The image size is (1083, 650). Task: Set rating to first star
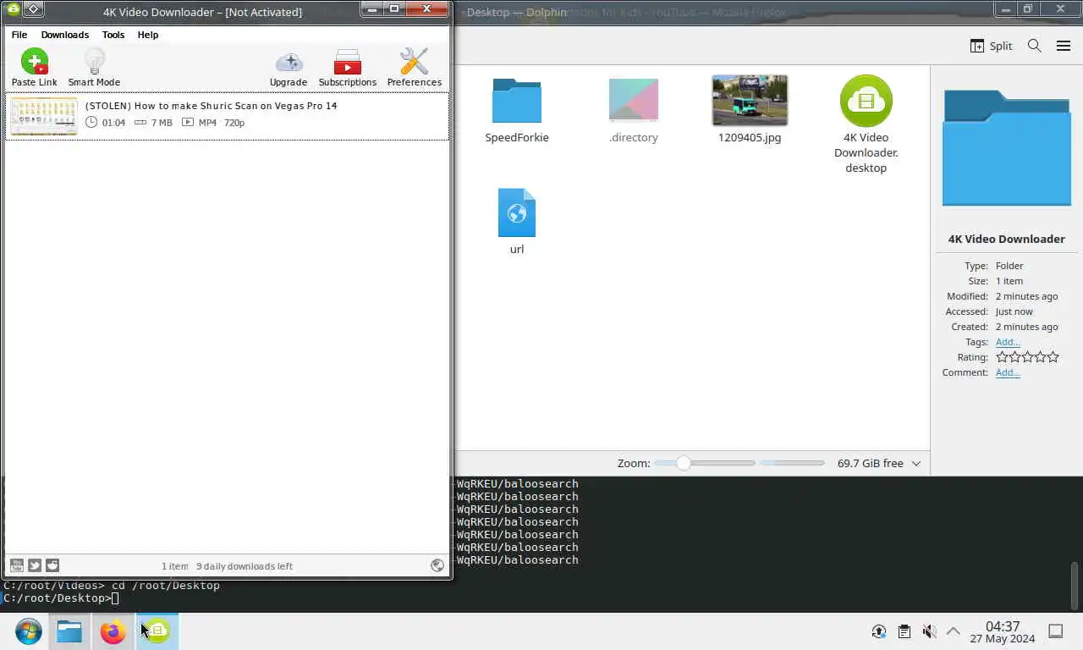1002,357
